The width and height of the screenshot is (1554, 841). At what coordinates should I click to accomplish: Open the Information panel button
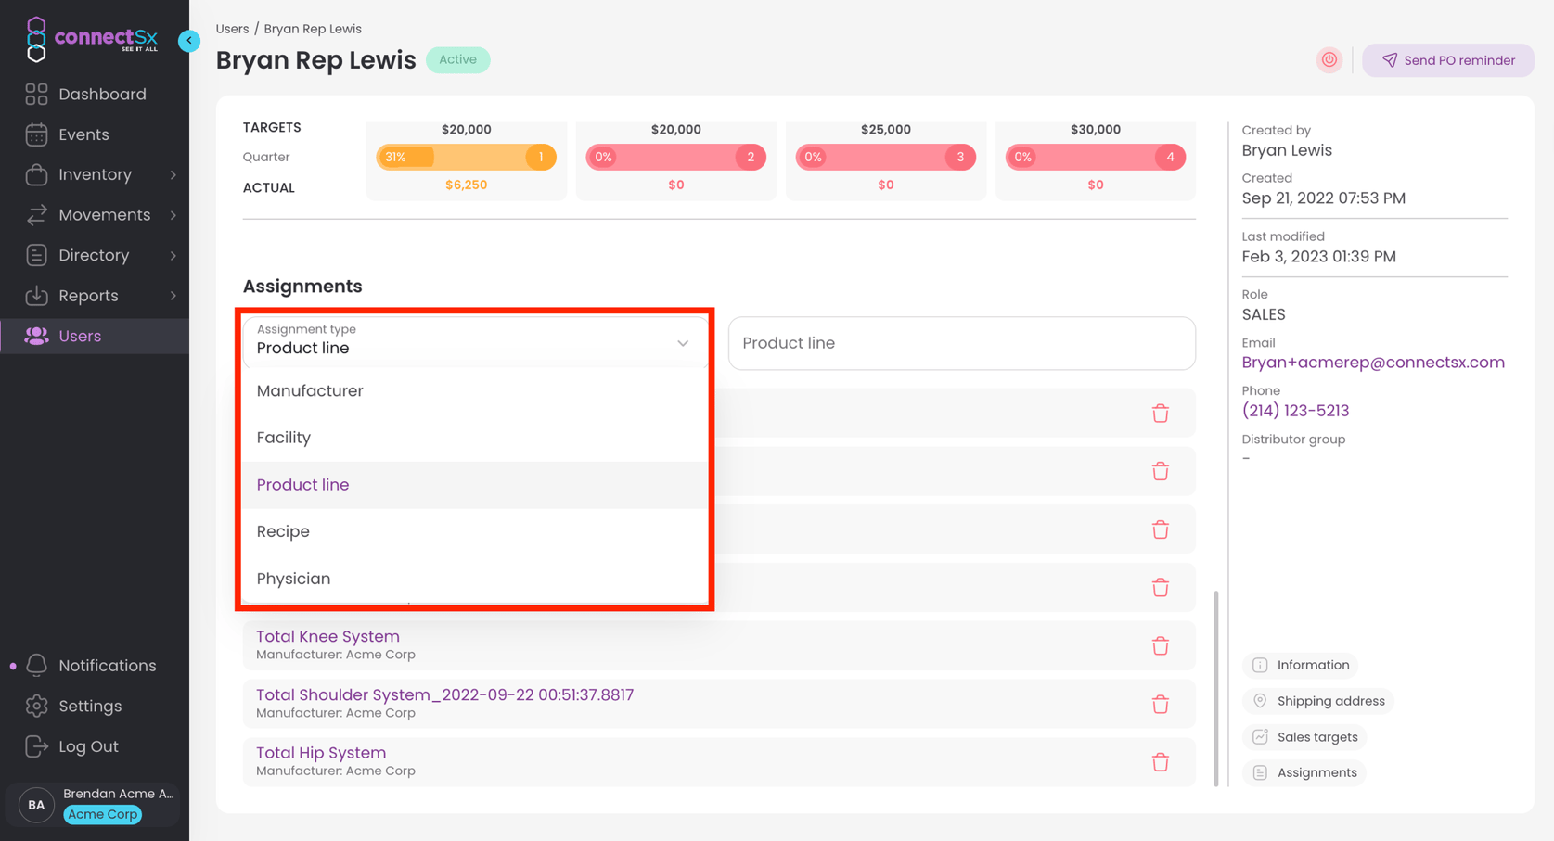pos(1300,665)
